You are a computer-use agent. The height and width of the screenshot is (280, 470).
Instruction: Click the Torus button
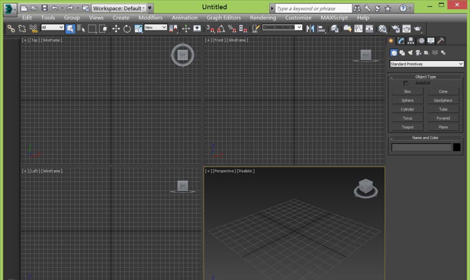click(407, 118)
